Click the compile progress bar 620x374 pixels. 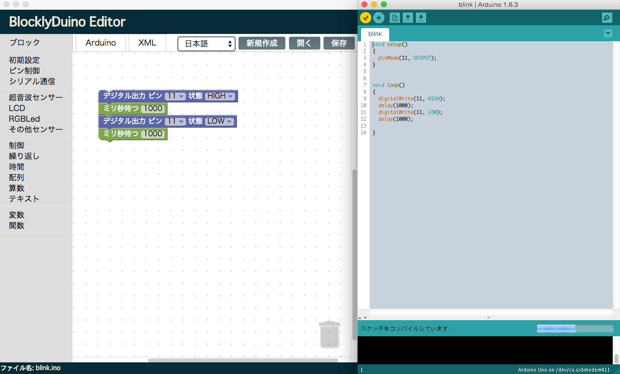(575, 328)
